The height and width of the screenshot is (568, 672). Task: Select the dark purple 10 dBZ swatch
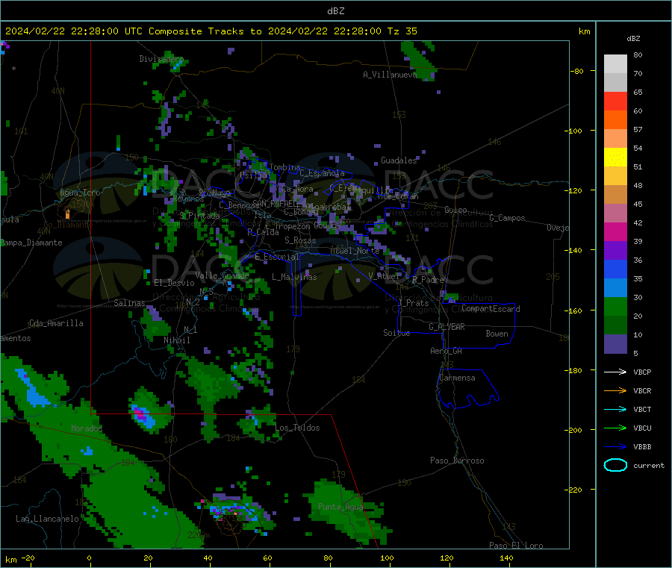point(615,344)
